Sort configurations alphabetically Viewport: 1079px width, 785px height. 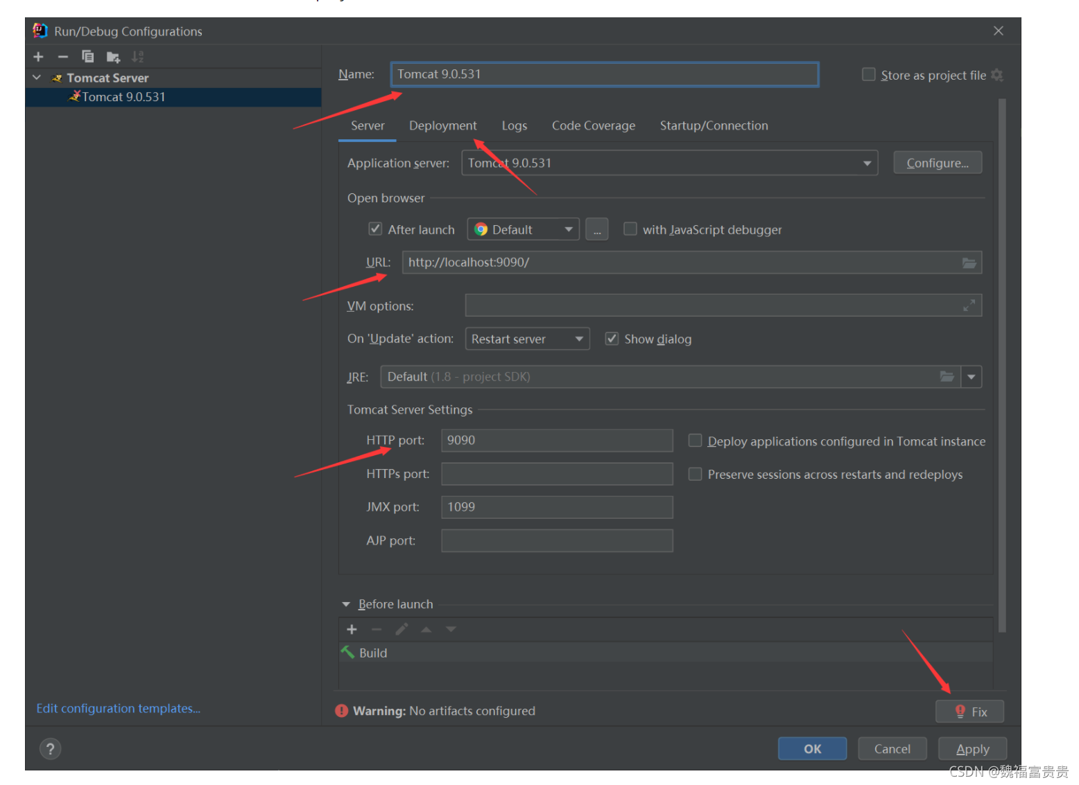pyautogui.click(x=137, y=57)
